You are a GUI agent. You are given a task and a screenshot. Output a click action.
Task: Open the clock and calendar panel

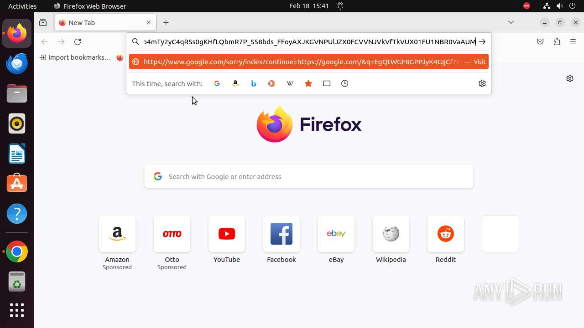point(309,6)
